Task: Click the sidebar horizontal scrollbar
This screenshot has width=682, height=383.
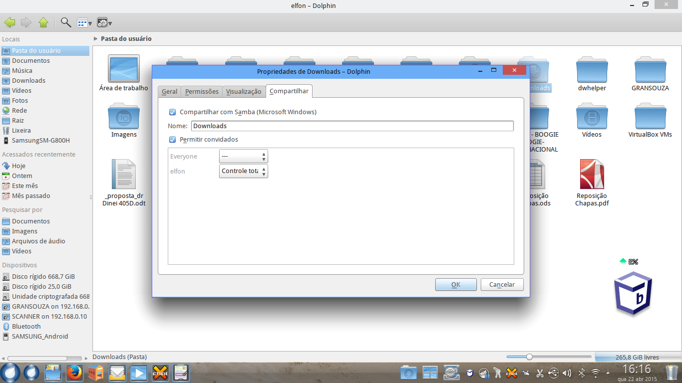Action: 43,358
